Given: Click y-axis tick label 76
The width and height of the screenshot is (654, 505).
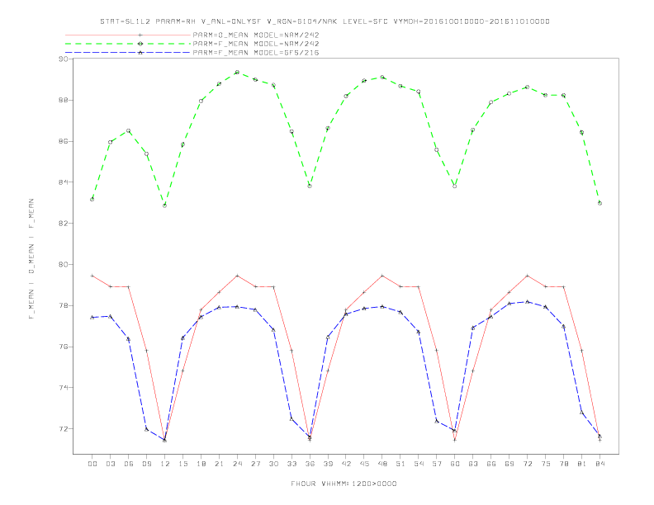Looking at the screenshot, I should pos(64,347).
